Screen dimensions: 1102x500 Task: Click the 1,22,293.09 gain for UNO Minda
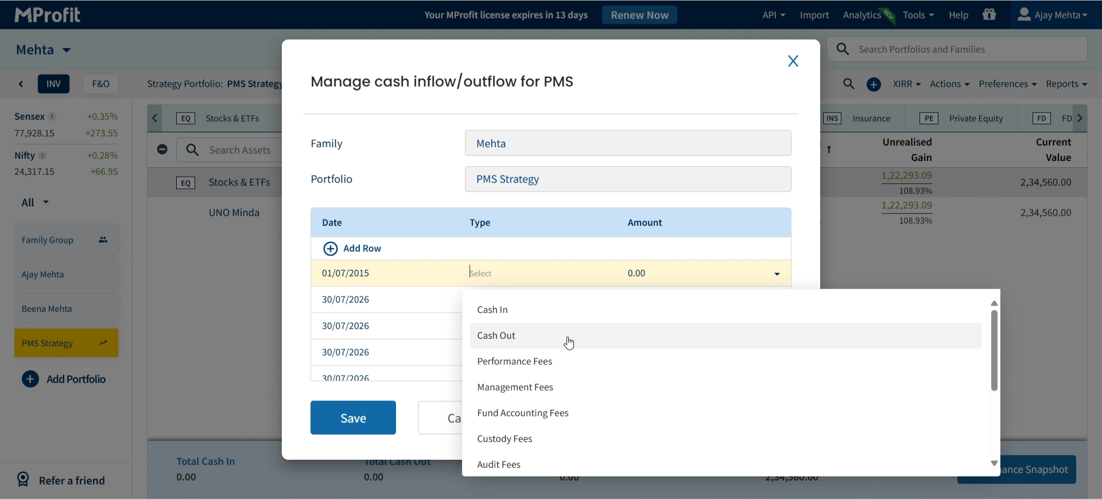907,205
